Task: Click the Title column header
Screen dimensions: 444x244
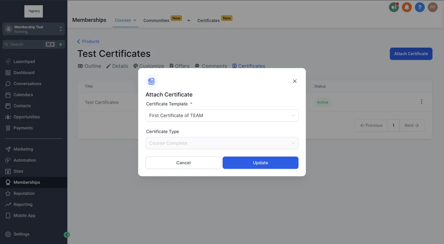Action: [89, 86]
